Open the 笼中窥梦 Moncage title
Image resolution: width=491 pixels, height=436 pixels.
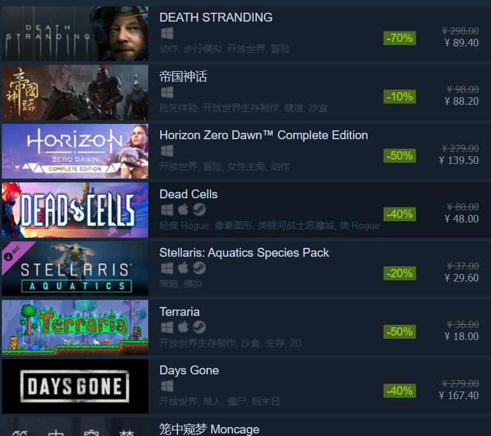209,429
